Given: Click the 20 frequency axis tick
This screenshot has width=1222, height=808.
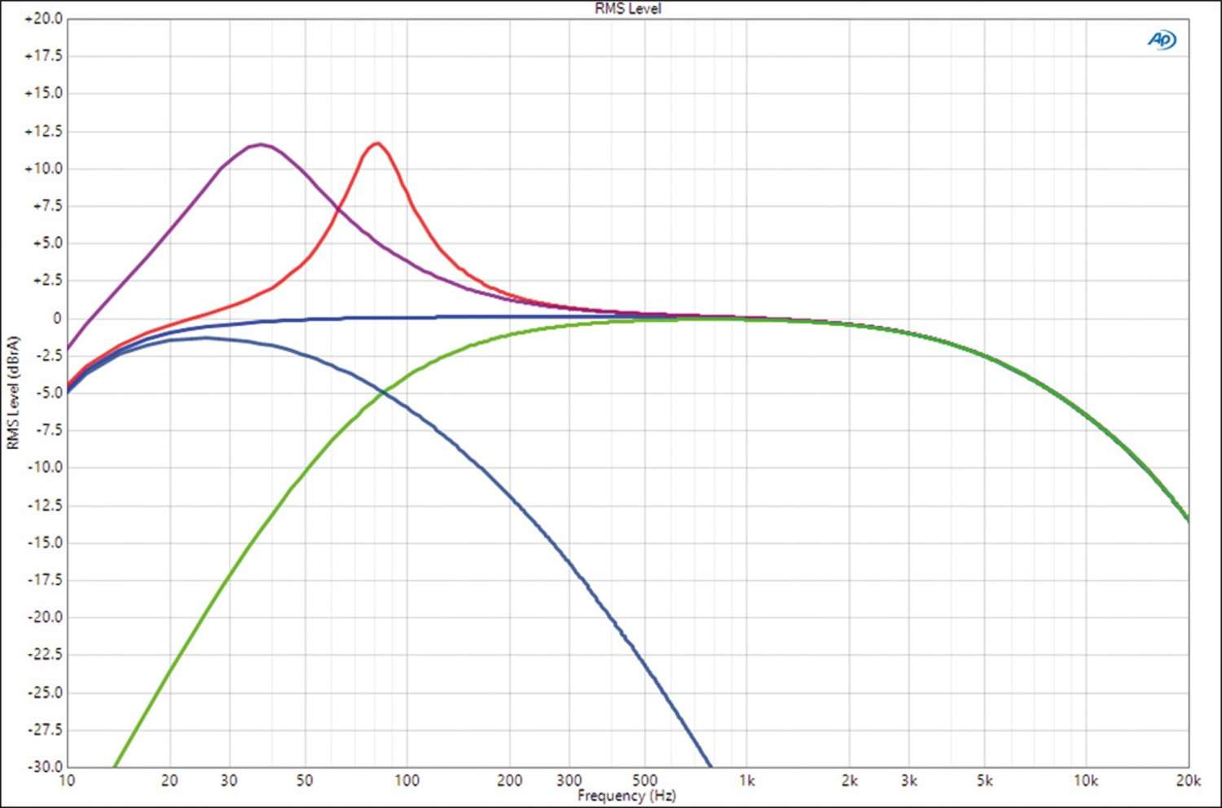Looking at the screenshot, I should (x=169, y=780).
